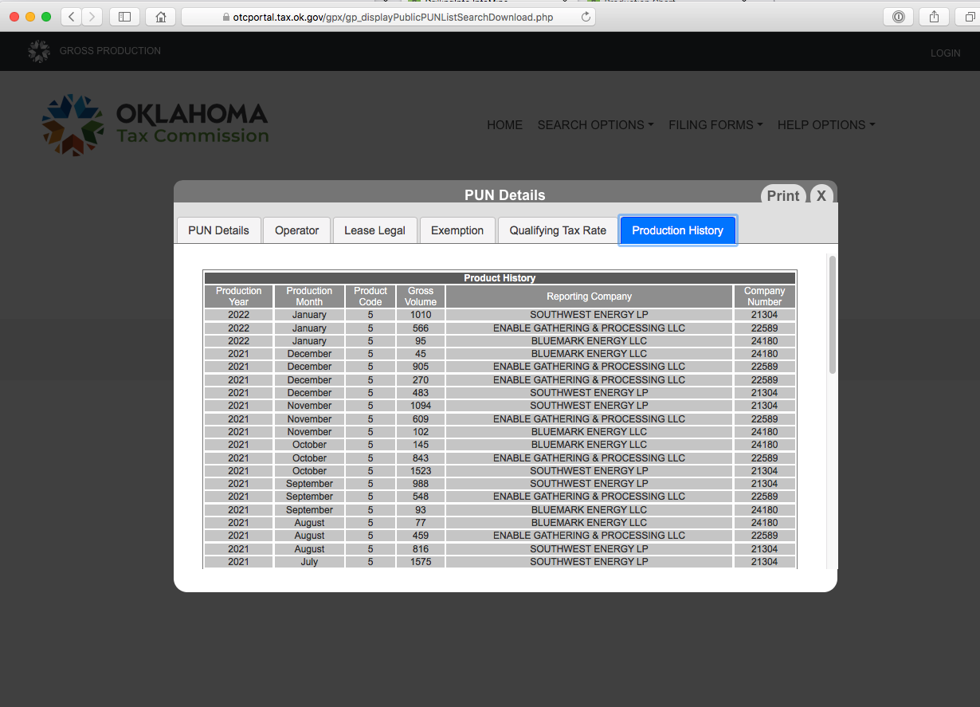Click the Reporting Company column header
Image resolution: width=980 pixels, height=707 pixels.
click(x=589, y=297)
